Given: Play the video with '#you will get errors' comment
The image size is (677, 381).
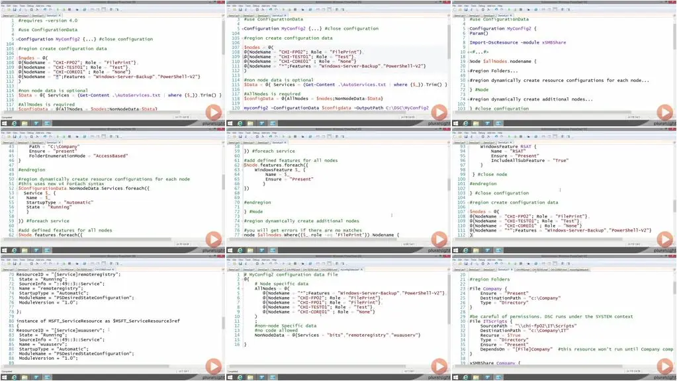Looking at the screenshot, I should [x=439, y=239].
